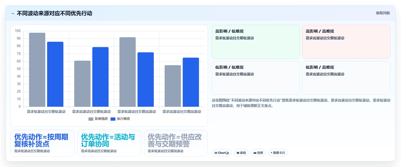This screenshot has width=401, height=167.
Task: Click the y-axis value 50
Action: [19, 69]
